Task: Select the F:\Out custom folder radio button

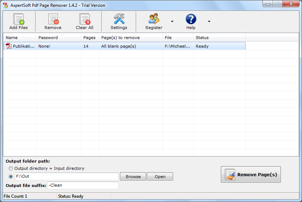Action: 11,176
